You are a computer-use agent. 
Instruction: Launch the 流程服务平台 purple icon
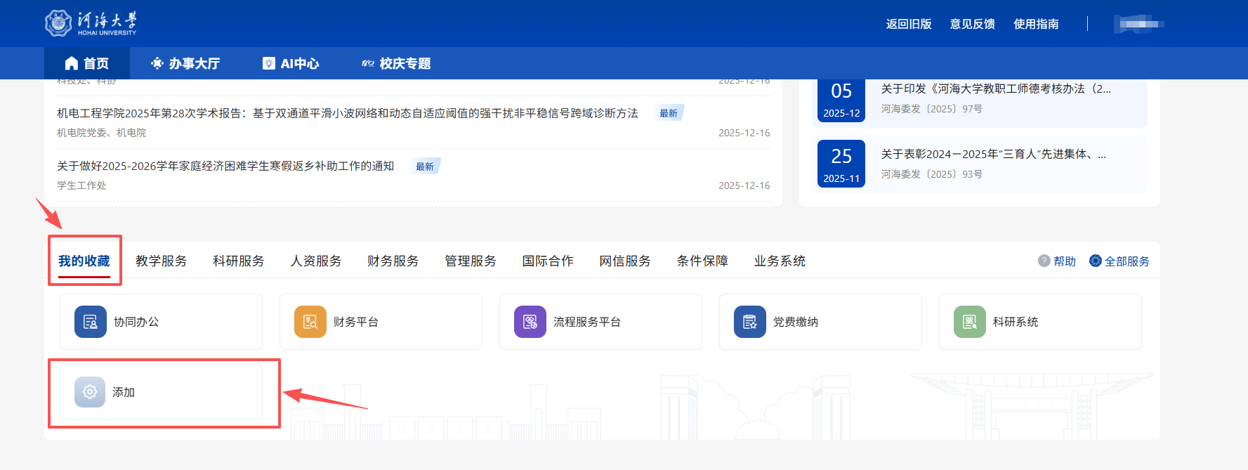click(530, 322)
